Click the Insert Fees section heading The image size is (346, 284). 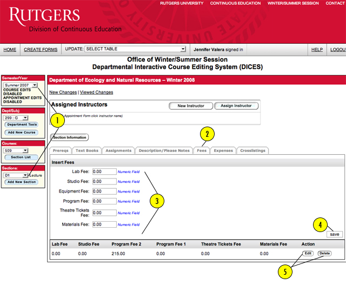[63, 162]
